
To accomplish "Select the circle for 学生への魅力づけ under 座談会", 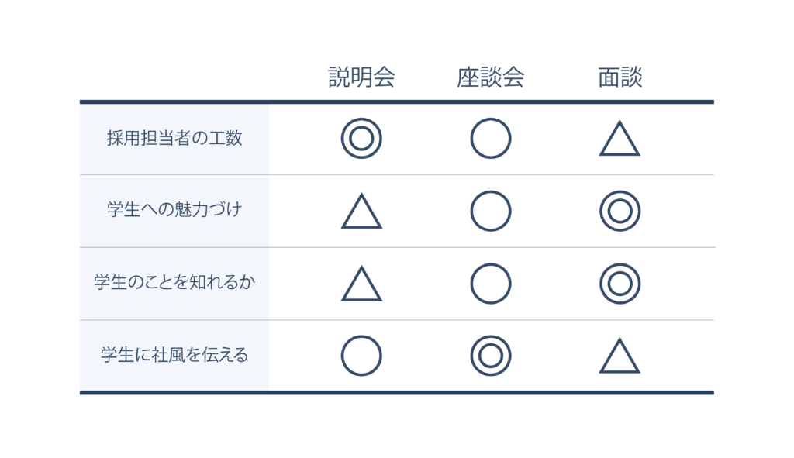I will point(491,211).
